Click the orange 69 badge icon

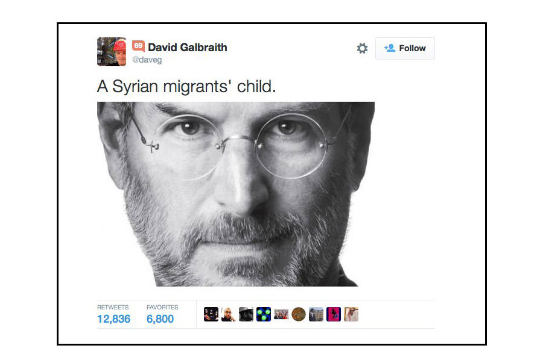(x=138, y=46)
